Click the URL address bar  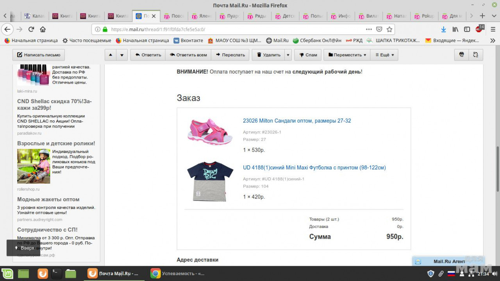234,29
